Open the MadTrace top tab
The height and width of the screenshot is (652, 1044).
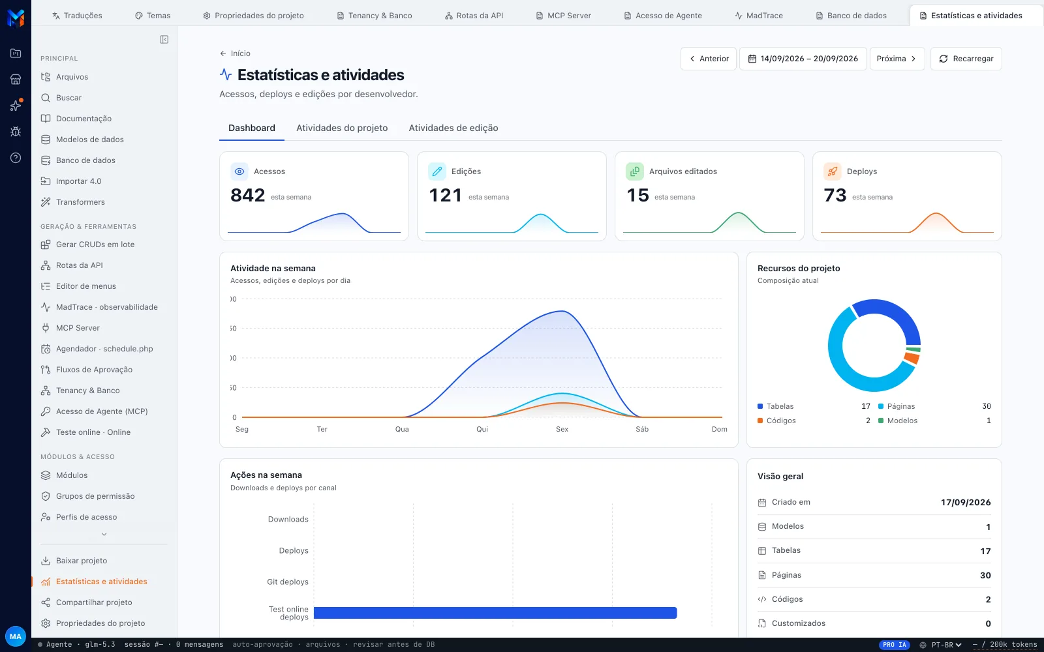[x=759, y=16]
